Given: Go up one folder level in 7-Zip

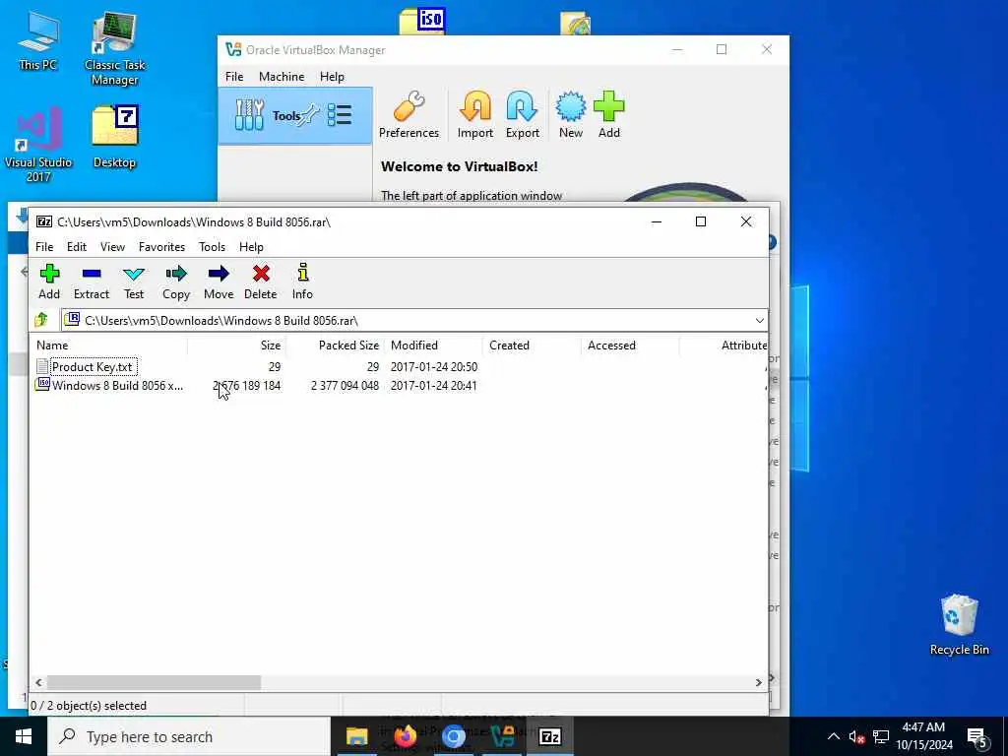Looking at the screenshot, I should [41, 320].
